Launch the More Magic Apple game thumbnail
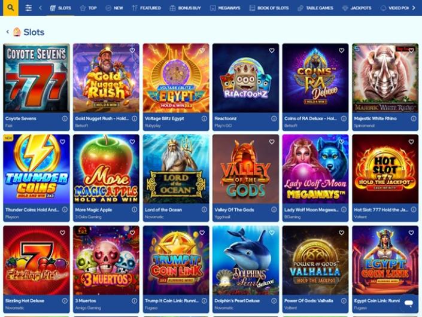Screen dimensions: 422x317 (x=106, y=169)
